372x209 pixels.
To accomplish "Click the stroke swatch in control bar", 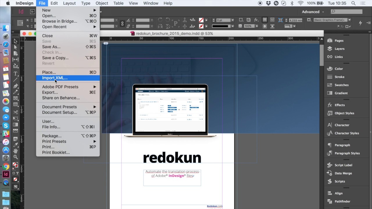I will pyautogui.click(x=201, y=26).
